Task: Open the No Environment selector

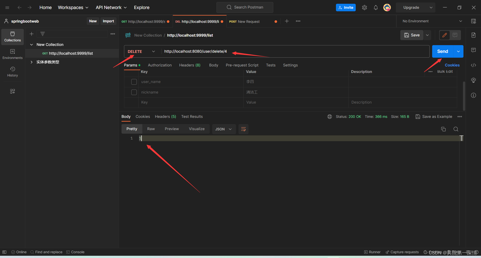Action: (432, 21)
